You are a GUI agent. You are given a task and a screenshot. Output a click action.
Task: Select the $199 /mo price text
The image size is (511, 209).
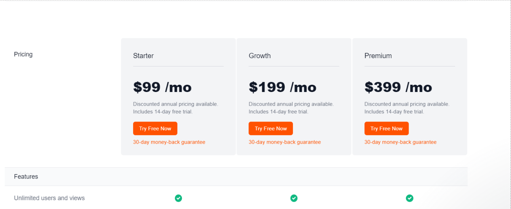click(x=283, y=87)
